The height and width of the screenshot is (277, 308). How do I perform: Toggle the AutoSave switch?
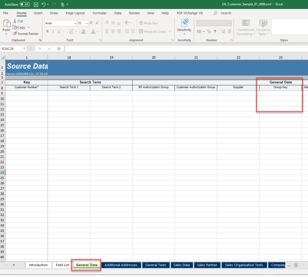(x=25, y=4)
